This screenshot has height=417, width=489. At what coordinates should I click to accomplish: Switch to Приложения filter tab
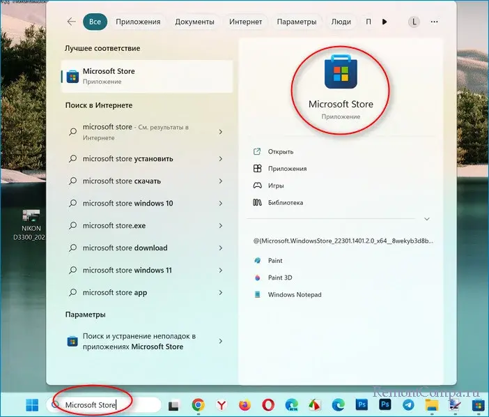point(138,22)
